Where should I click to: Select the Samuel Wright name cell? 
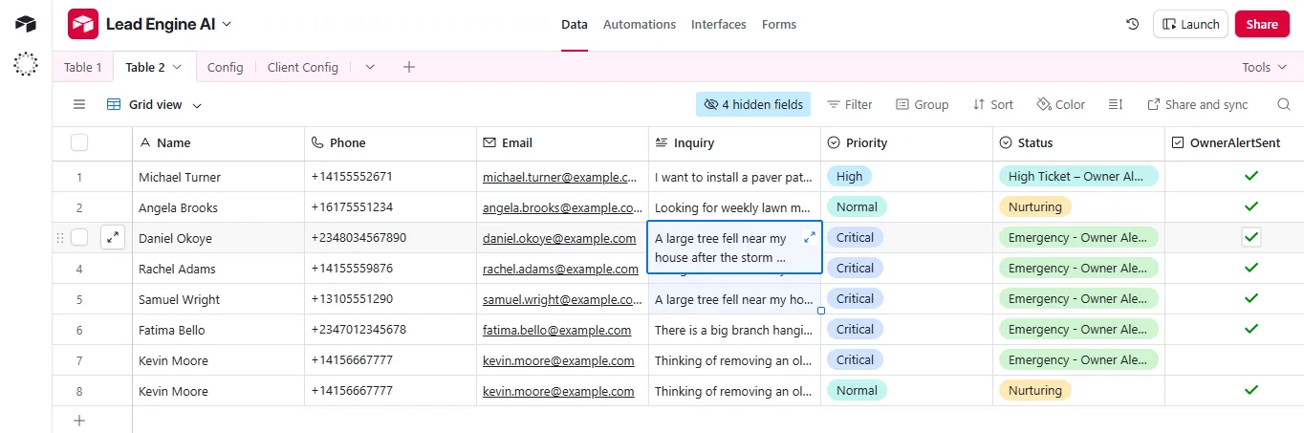(219, 299)
